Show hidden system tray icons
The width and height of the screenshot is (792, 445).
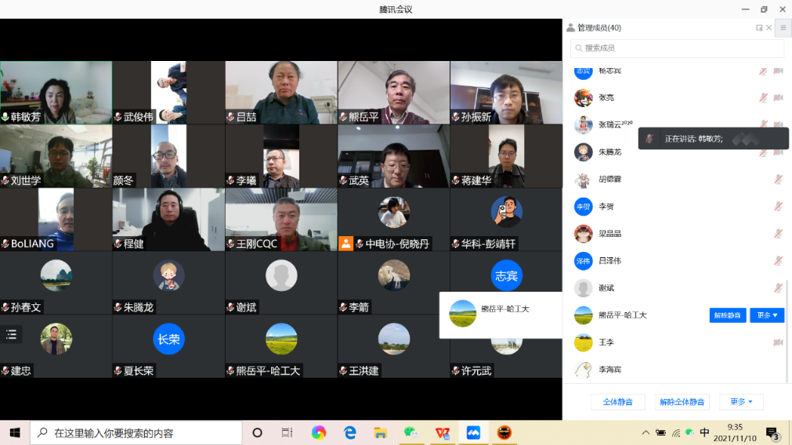pyautogui.click(x=646, y=432)
